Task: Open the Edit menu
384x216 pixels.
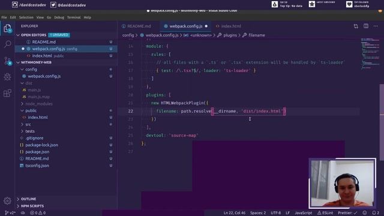Action: [x=13, y=17]
